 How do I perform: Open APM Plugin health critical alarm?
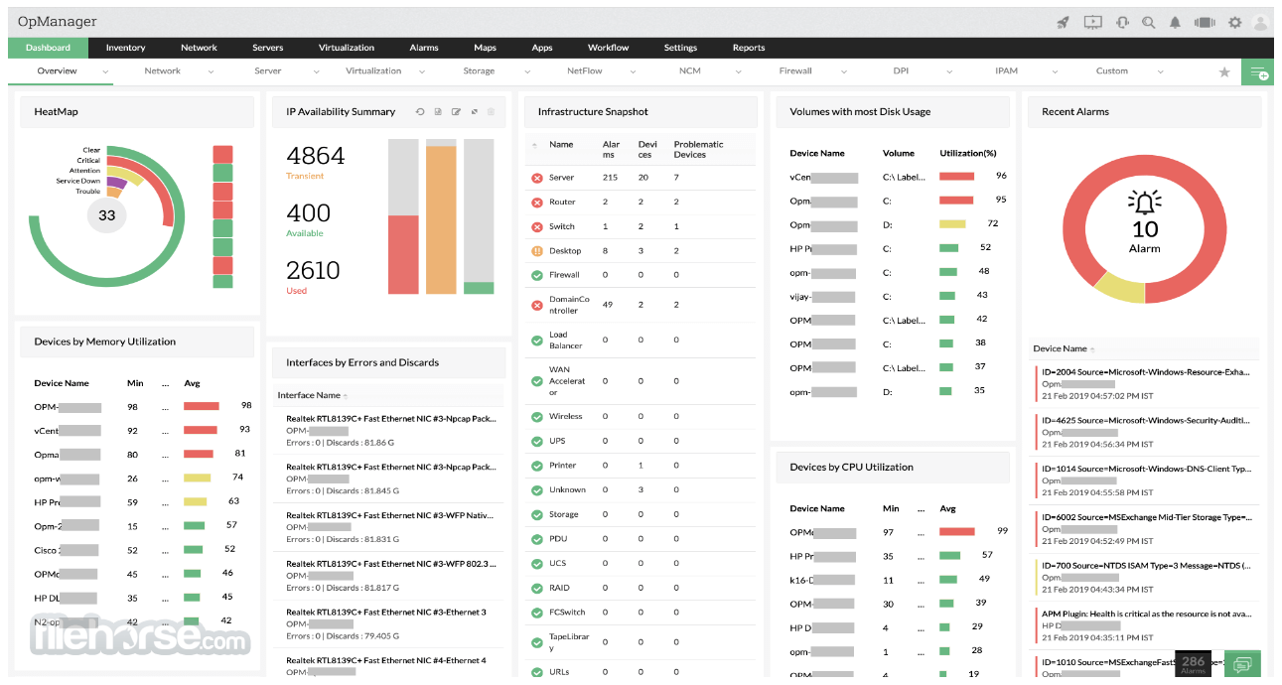coord(1146,625)
